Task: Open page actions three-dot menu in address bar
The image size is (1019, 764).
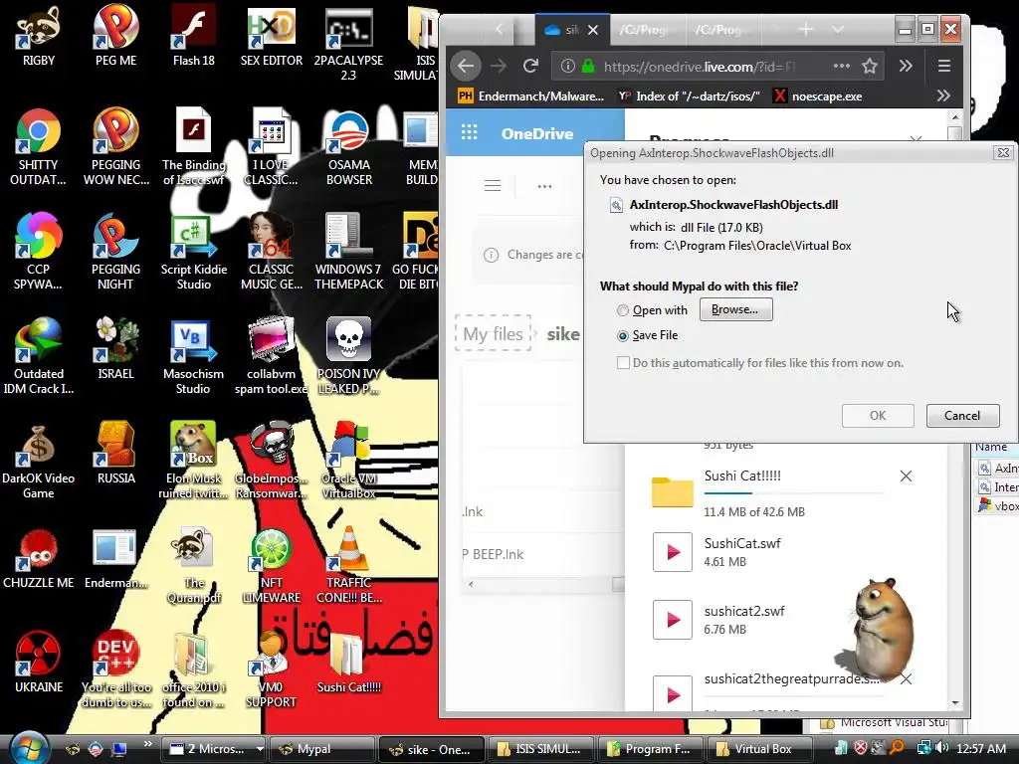Action: 842,66
